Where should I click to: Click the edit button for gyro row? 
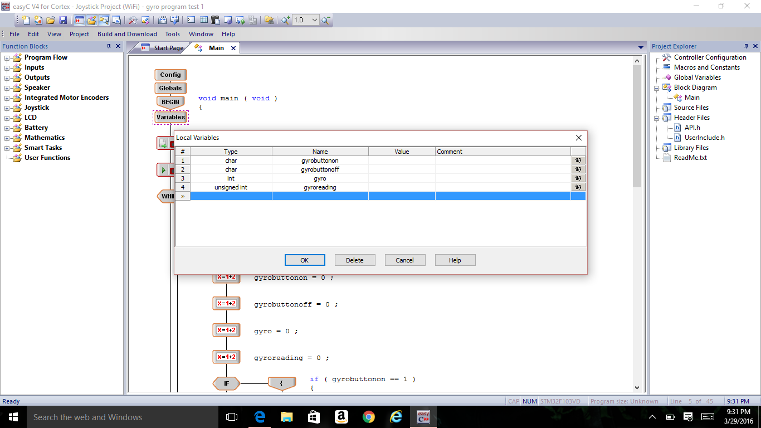(578, 178)
